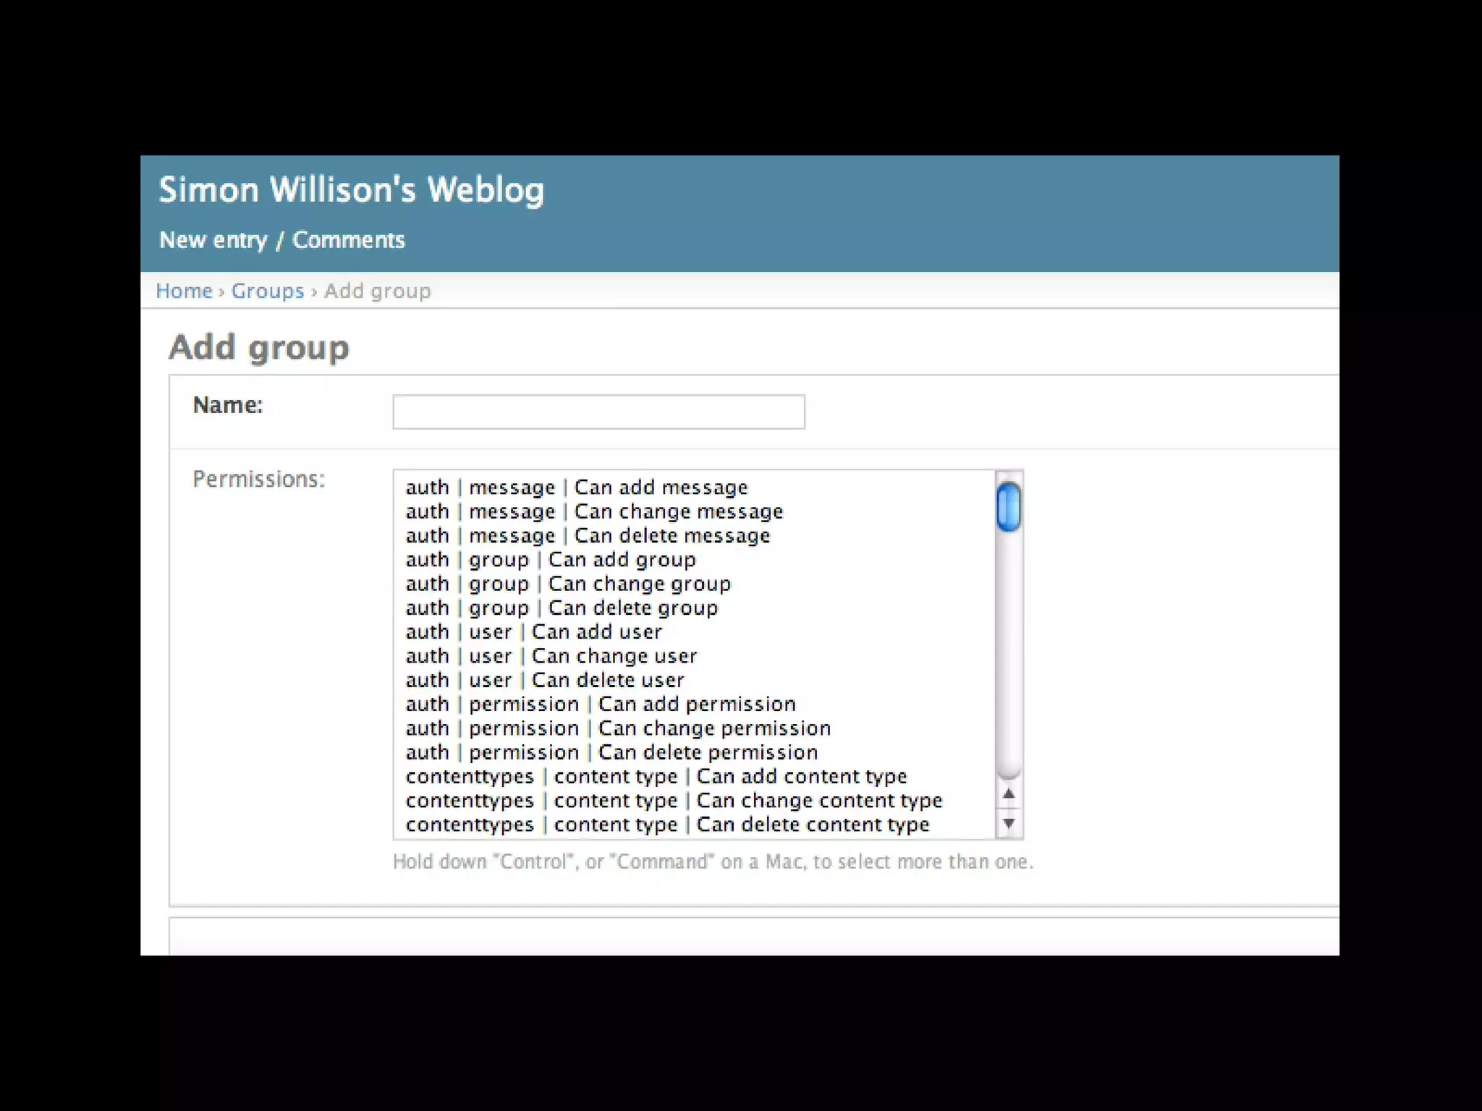Open the New entry link
This screenshot has height=1111, width=1482.
(x=213, y=240)
